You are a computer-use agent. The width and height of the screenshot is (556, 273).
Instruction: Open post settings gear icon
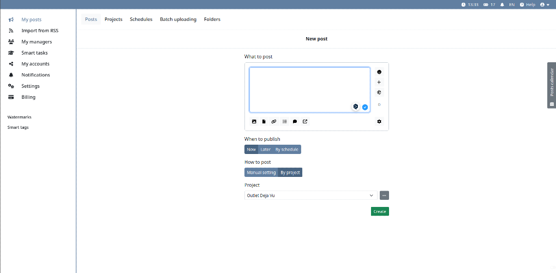pos(379,121)
